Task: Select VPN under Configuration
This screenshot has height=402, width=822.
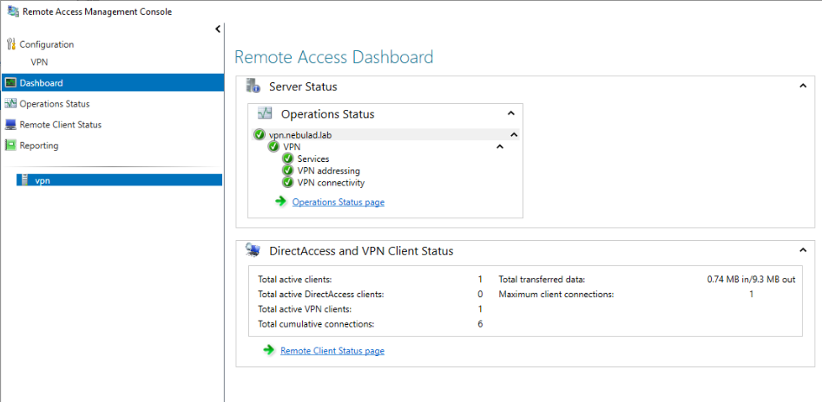Action: (39, 62)
